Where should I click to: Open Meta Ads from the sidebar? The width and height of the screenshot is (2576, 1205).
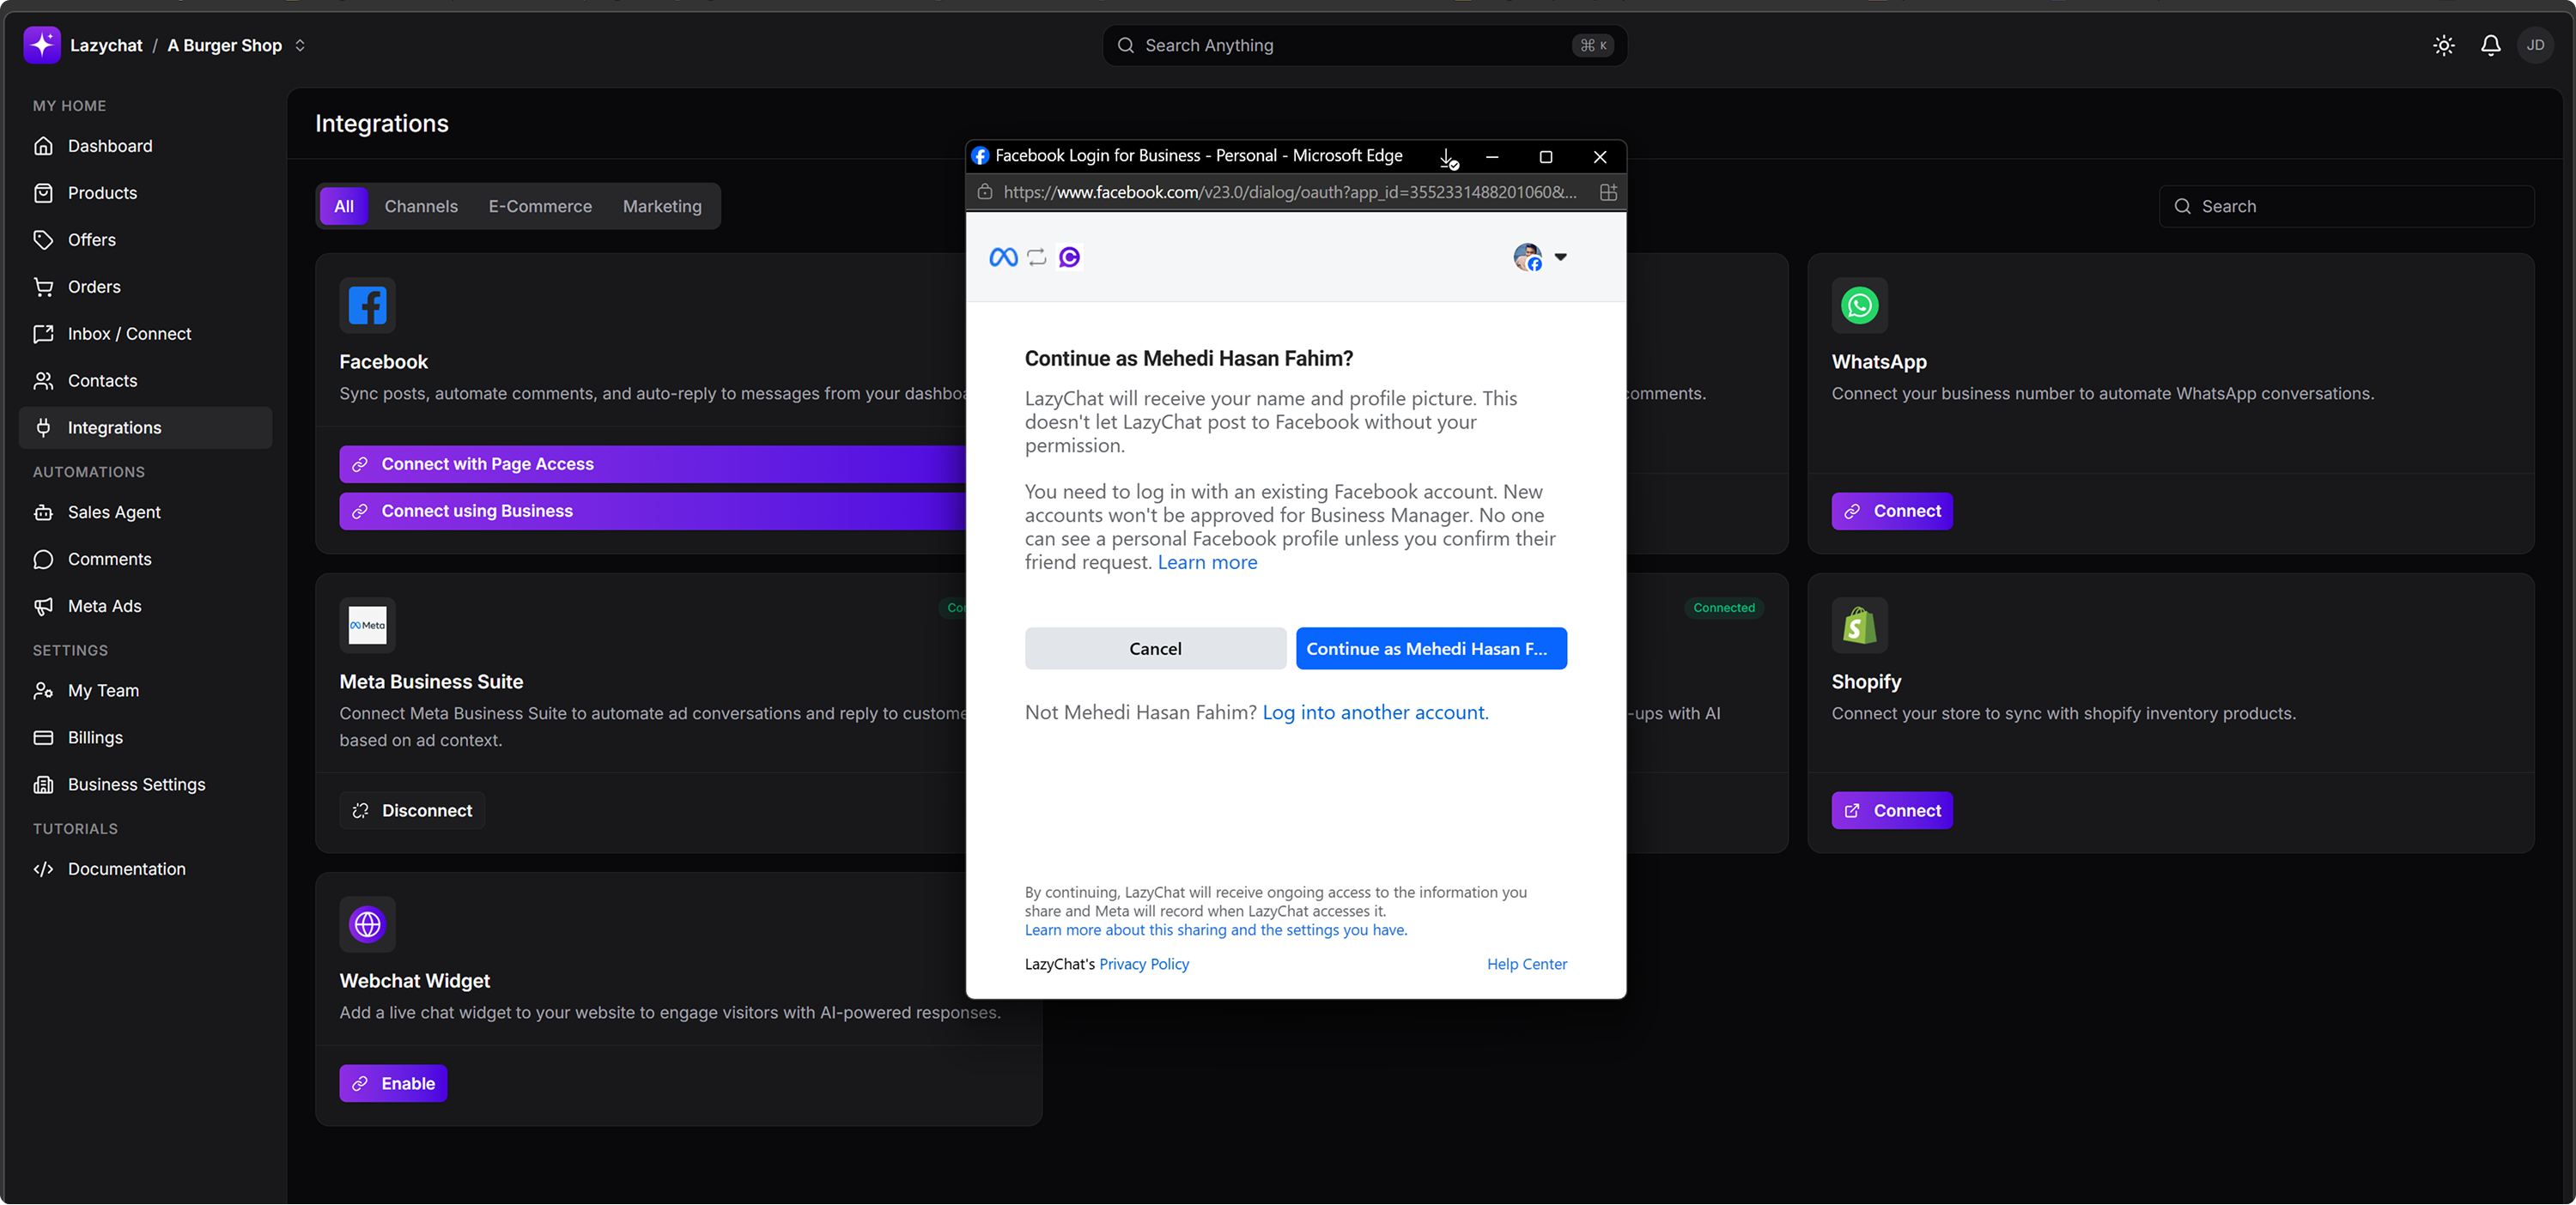(104, 607)
